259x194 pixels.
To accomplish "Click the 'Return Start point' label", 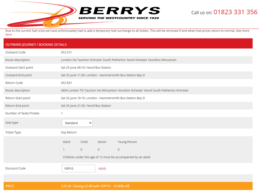I will pyautogui.click(x=18, y=98).
